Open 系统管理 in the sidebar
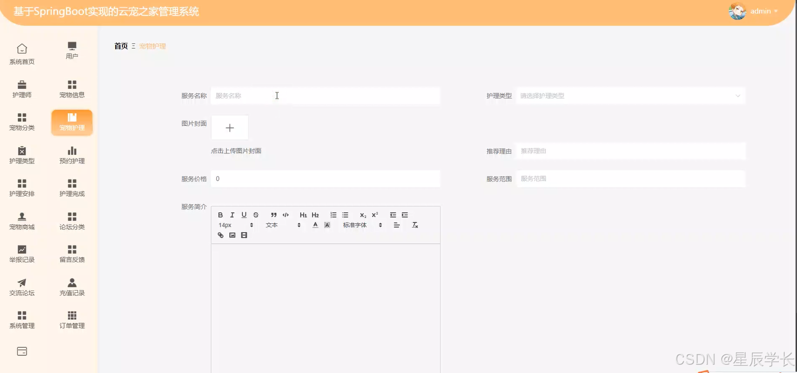The width and height of the screenshot is (797, 373). click(22, 320)
